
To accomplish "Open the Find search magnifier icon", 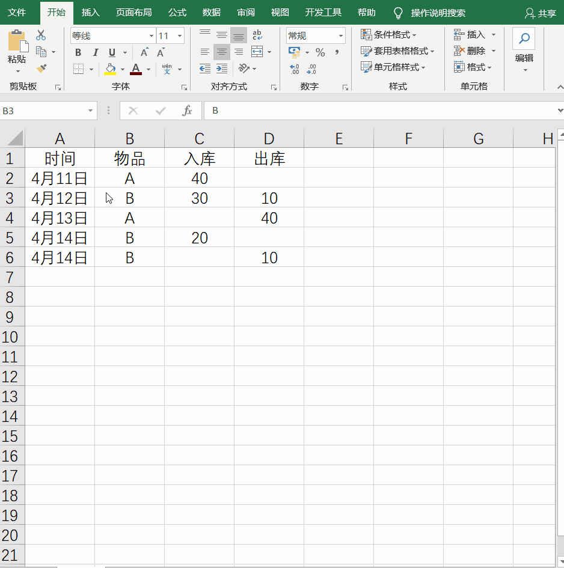I will point(524,38).
